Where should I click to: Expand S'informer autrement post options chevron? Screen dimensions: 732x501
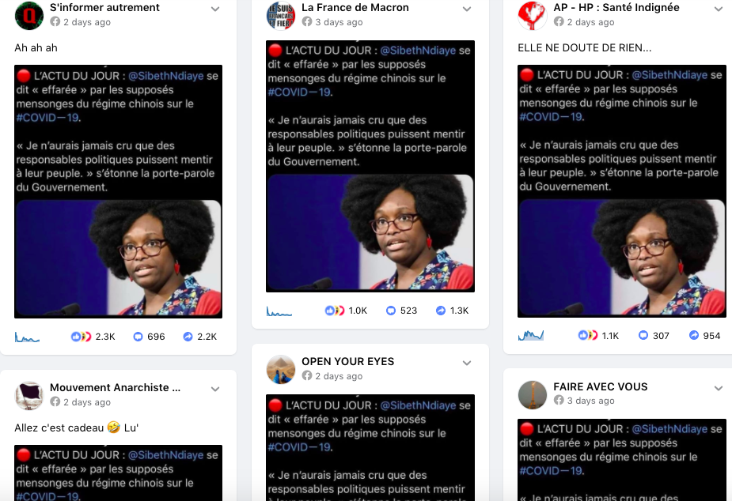tap(215, 9)
